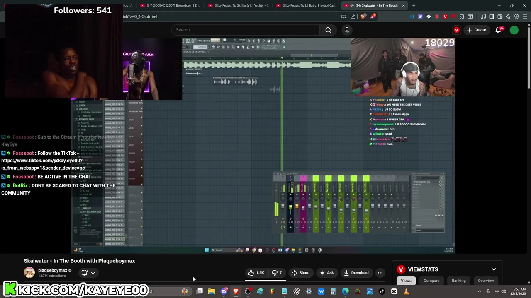
Task: Open plaqueboymax channel avatar
Action: (29, 272)
